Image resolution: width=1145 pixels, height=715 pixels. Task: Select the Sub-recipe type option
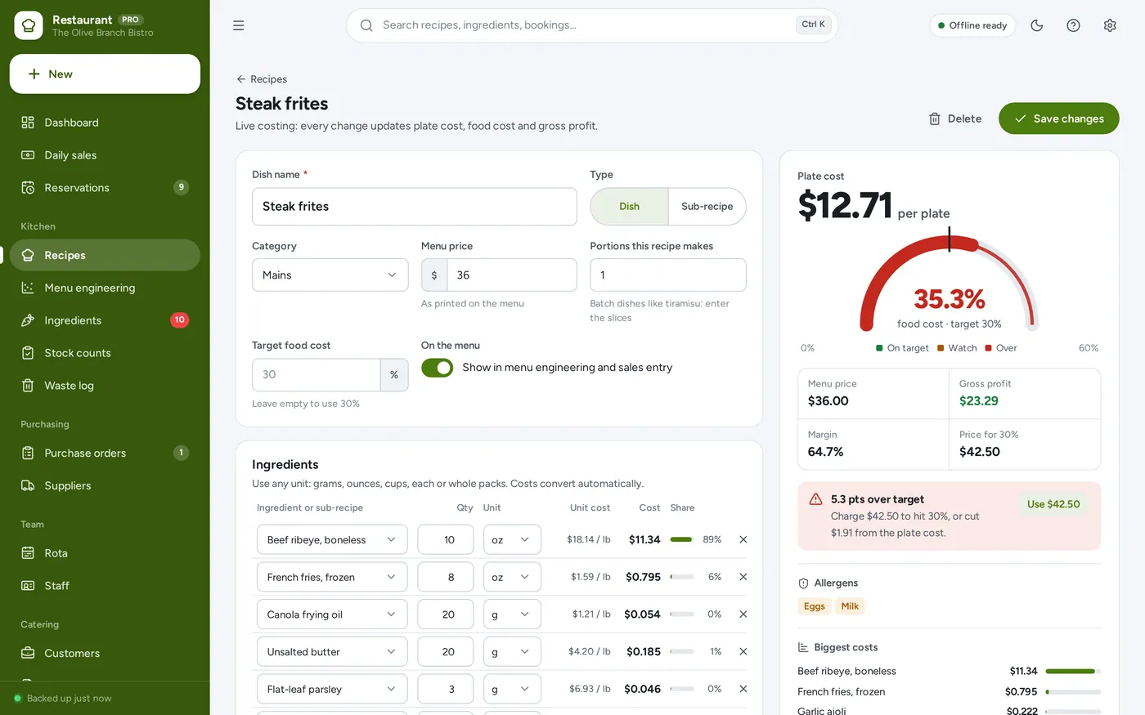click(x=707, y=207)
